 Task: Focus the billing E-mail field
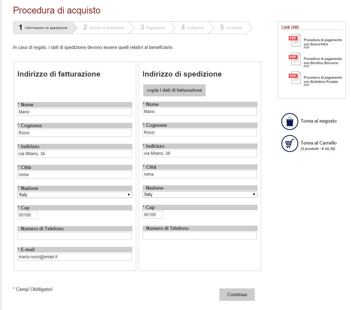click(x=74, y=257)
